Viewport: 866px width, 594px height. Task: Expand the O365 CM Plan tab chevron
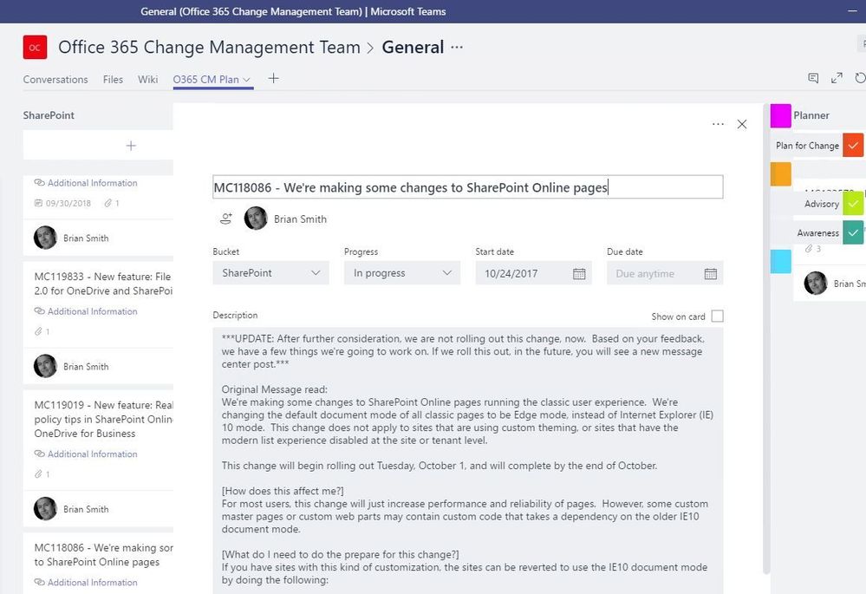tap(246, 80)
